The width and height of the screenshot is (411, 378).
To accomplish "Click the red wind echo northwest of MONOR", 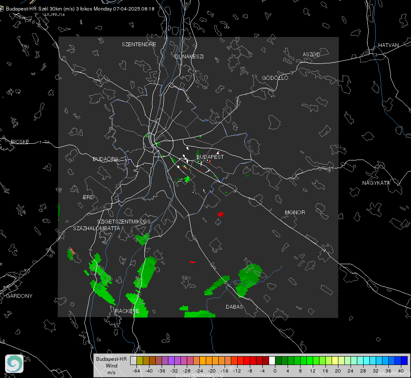I will 220,214.
